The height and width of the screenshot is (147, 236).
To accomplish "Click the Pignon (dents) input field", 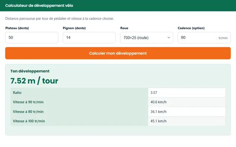I will click(89, 37).
